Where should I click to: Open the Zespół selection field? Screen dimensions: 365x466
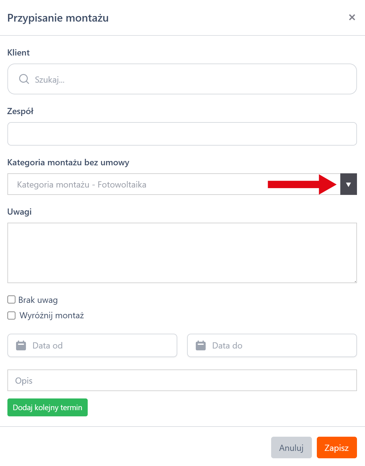[x=182, y=134]
